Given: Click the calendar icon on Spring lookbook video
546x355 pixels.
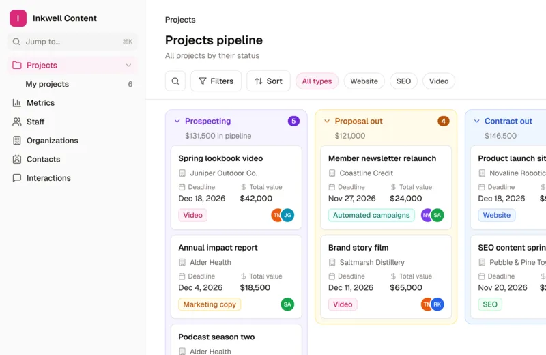Looking at the screenshot, I should pos(182,187).
